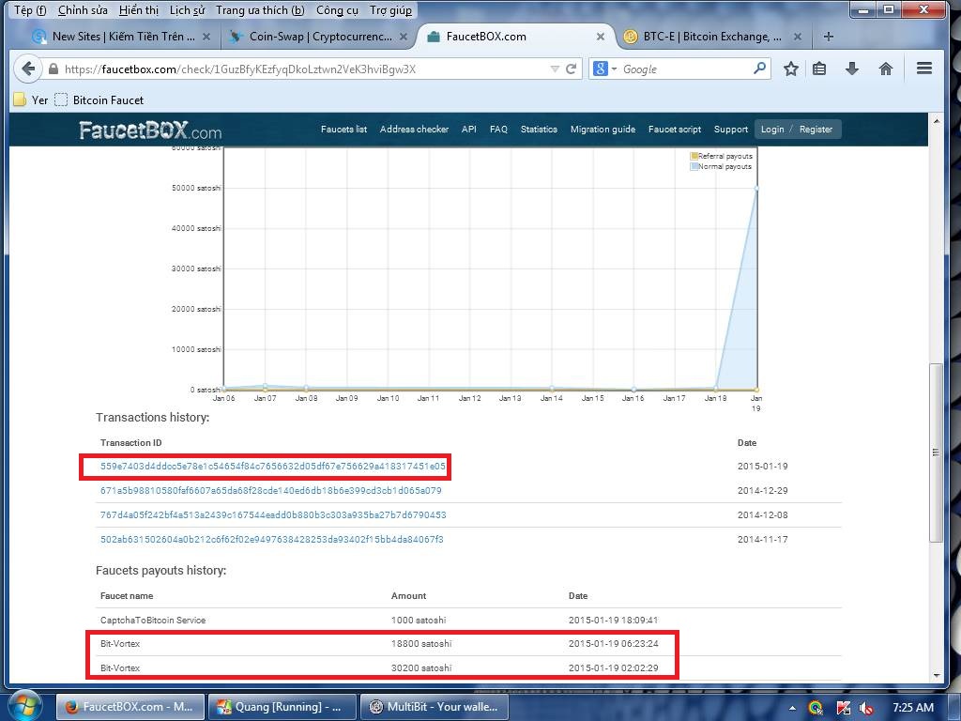Screen dimensions: 961x721
Task: Click the vertical scrollbar thumb
Action: (936, 453)
